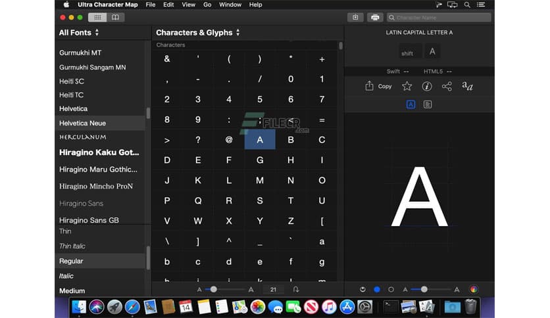Switch to the book view toolbar button
The width and height of the screenshot is (550, 318).
click(x=115, y=17)
